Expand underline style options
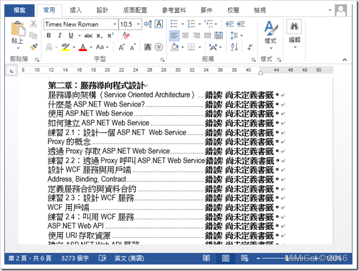The image size is (359, 271). click(79, 36)
